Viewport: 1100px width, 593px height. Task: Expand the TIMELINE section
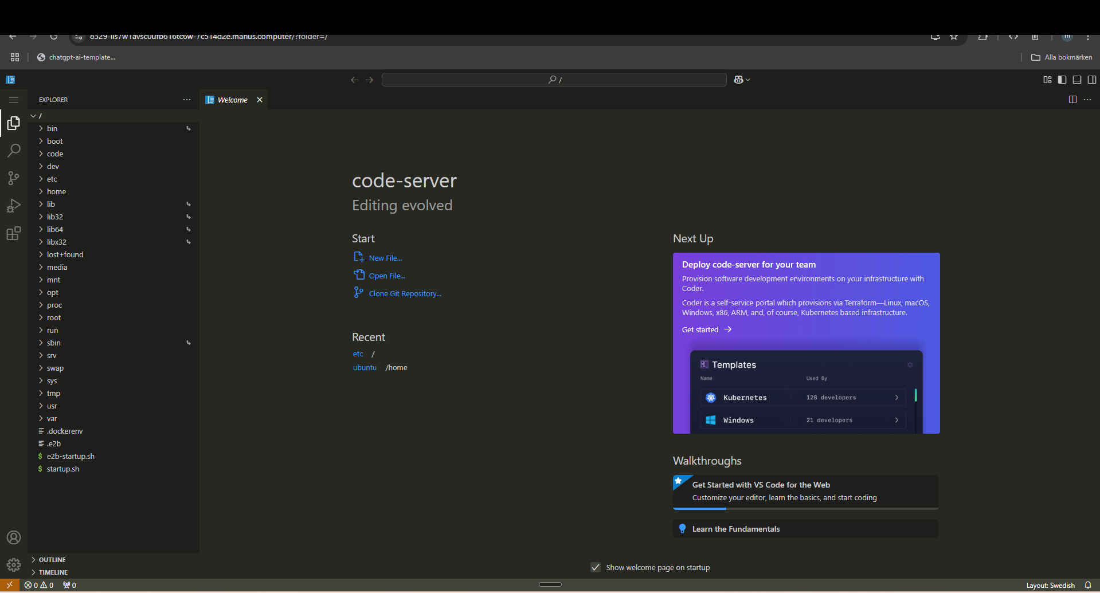113,572
